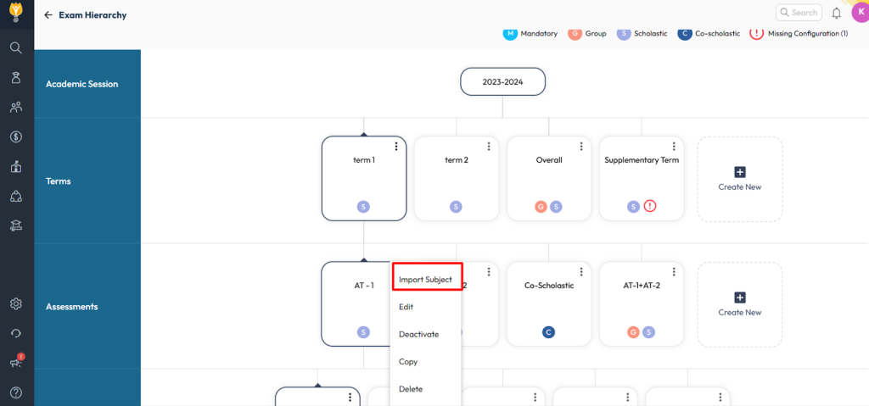Click the search icon in left sidebar
Image resolution: width=869 pixels, height=406 pixels.
click(15, 47)
